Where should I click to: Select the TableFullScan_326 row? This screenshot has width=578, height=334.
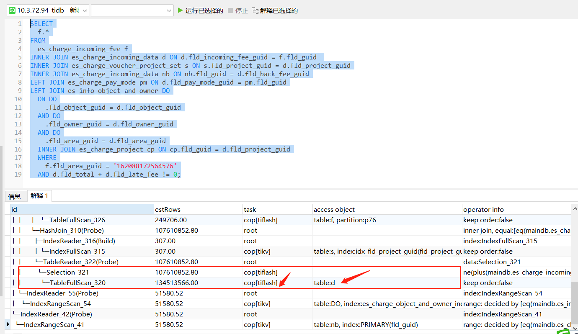pos(291,220)
